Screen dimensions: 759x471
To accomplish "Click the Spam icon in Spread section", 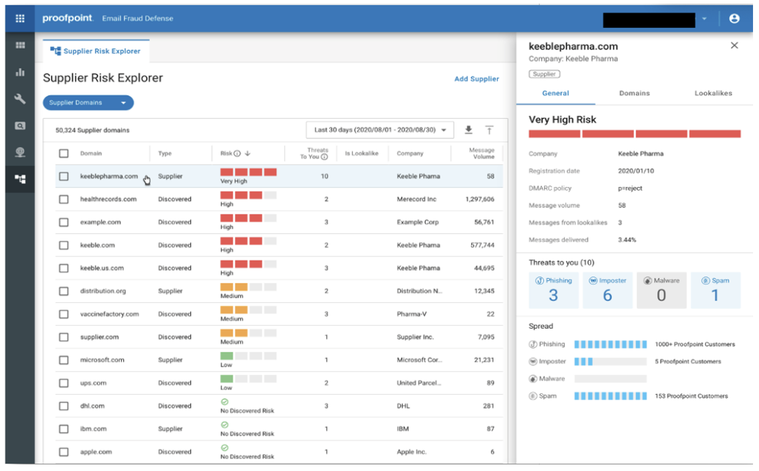I will click(x=533, y=396).
